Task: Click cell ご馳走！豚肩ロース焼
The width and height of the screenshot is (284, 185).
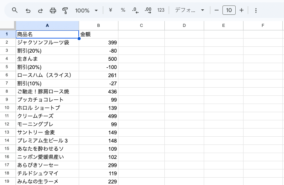Action: pyautogui.click(x=47, y=92)
